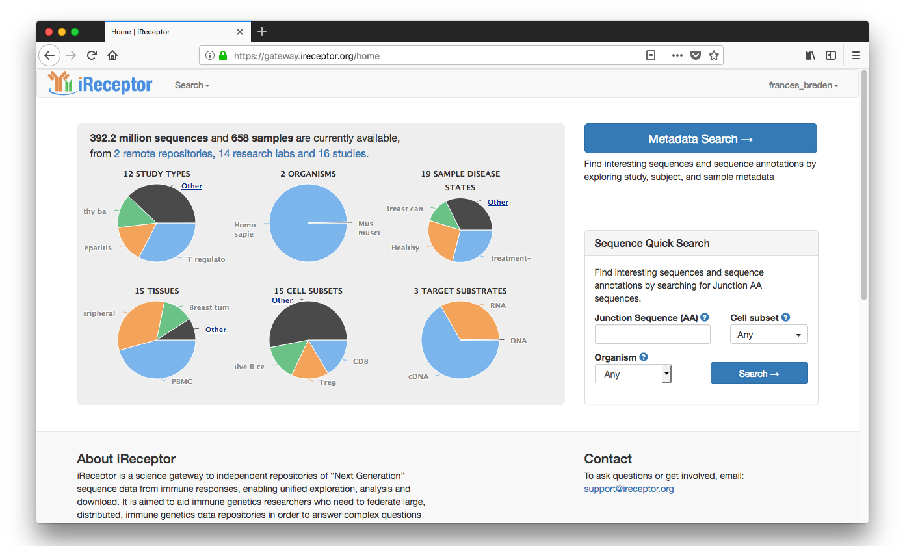This screenshot has width=905, height=546.
Task: Toggle reader view icon
Action: pyautogui.click(x=651, y=56)
